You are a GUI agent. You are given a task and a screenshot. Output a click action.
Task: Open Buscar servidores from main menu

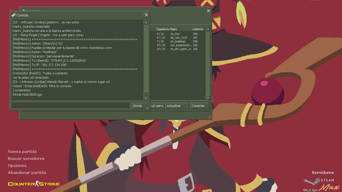click(26, 158)
